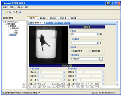Click the browse '...' button beside C:\ path
The width and height of the screenshot is (121, 95).
[101, 59]
